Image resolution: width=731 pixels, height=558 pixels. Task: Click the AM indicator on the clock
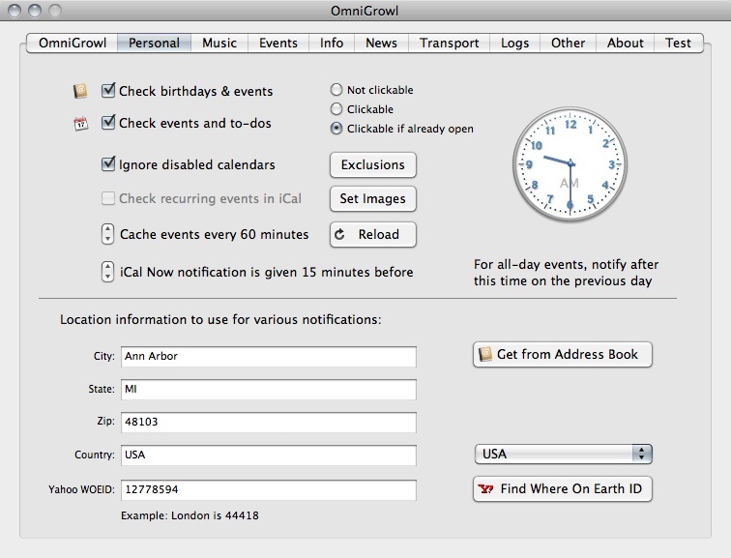[570, 183]
